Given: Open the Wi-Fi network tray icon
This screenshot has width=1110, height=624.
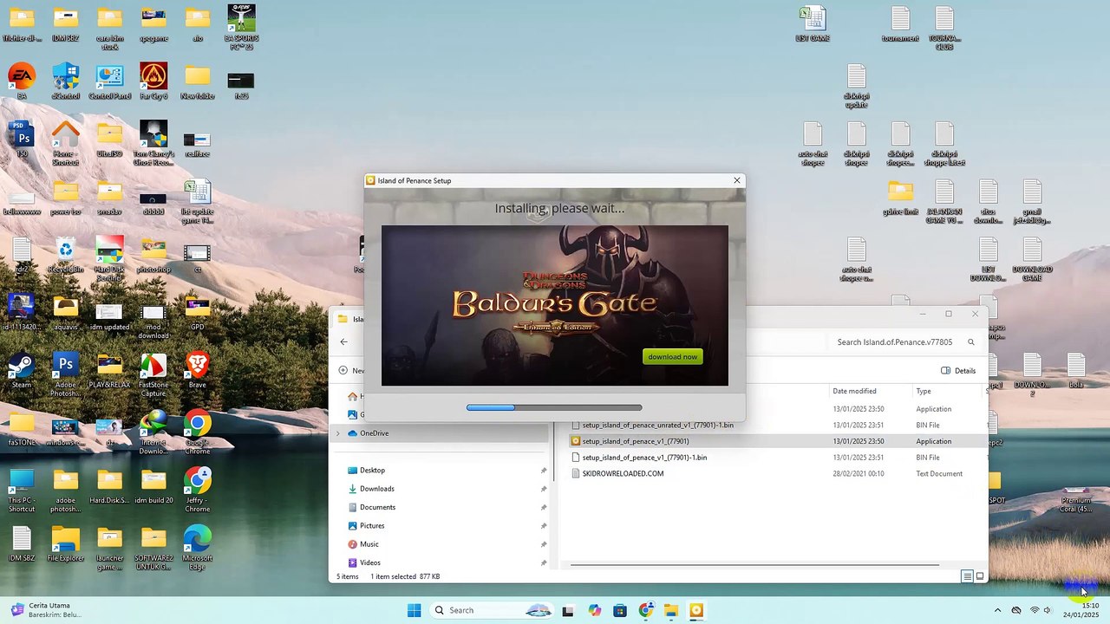Looking at the screenshot, I should pos(1034,610).
